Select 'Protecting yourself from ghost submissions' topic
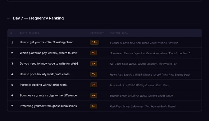Image resolution: width=209 pixels, height=121 pixels. pos(48,106)
